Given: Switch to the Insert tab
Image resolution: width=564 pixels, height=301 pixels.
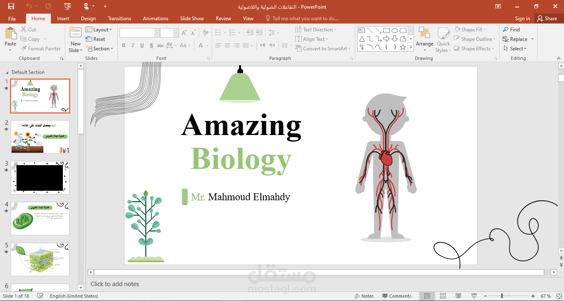Looking at the screenshot, I should click(63, 19).
